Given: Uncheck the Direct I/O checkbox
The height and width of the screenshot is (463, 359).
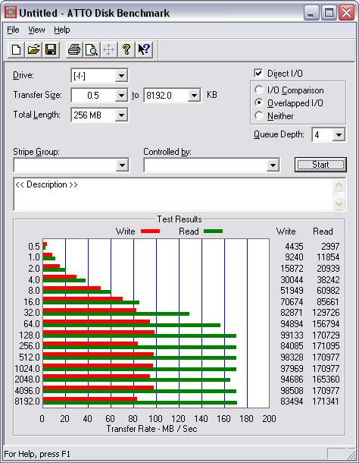Looking at the screenshot, I should (258, 73).
